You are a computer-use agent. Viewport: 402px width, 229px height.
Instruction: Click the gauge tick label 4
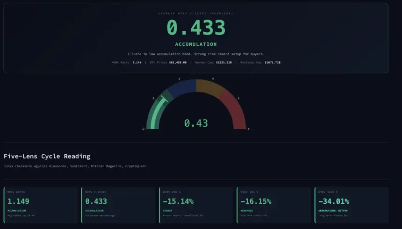213,79
